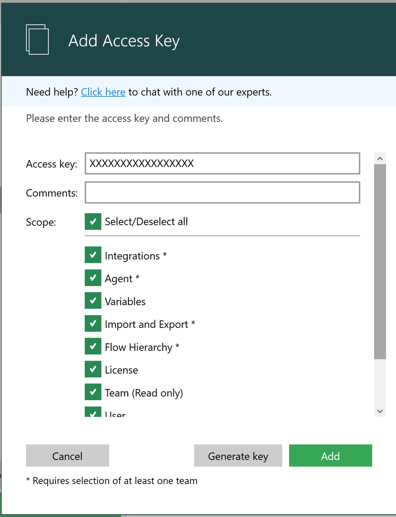This screenshot has width=396, height=517.
Task: Click the scrollbar down arrow
Action: (379, 411)
